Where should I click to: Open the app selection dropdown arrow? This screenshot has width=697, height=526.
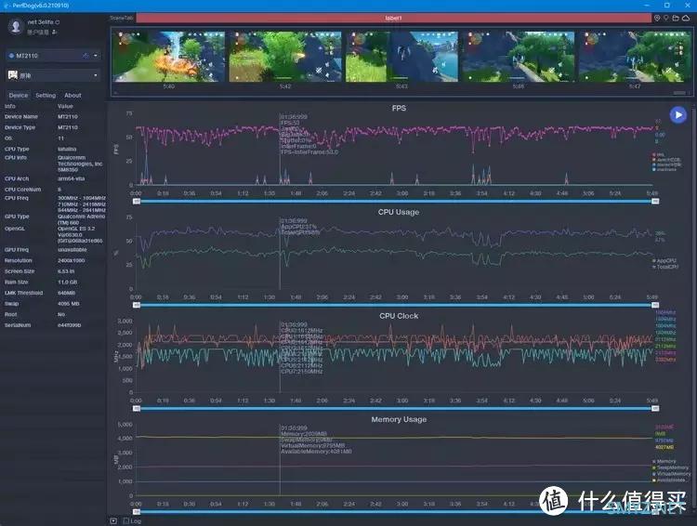point(96,75)
